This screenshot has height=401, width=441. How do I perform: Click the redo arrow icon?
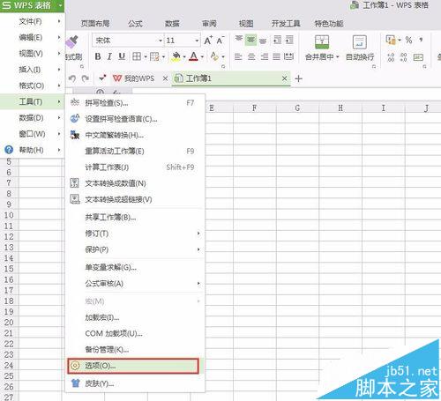pos(86,78)
